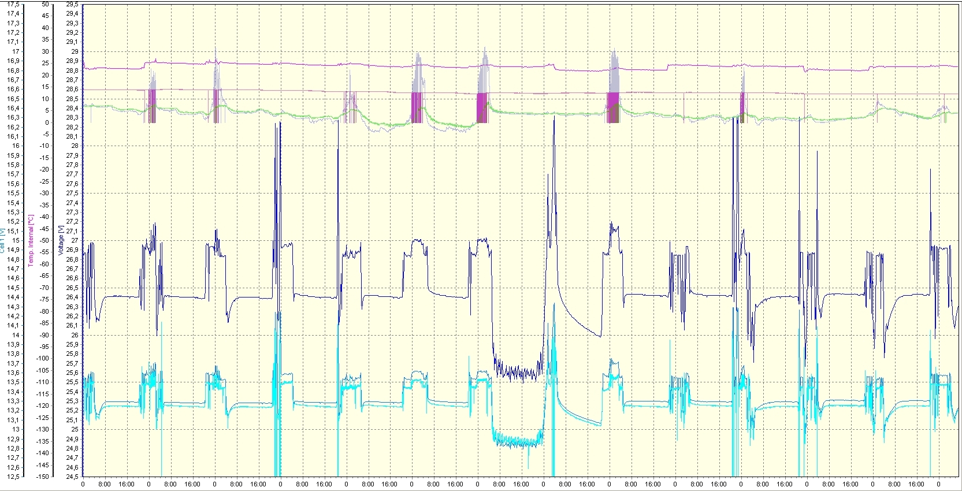The width and height of the screenshot is (962, 491).
Task: Click the 26,6 voltage tick label
Action: [72, 278]
